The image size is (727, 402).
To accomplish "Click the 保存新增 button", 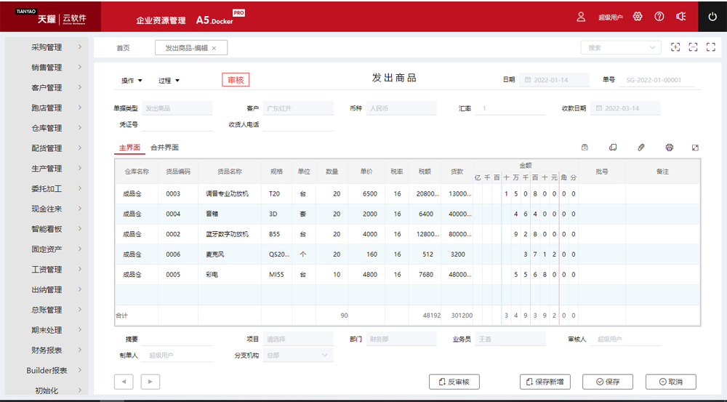I will click(545, 382).
